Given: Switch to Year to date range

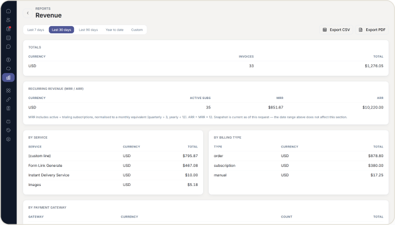Looking at the screenshot, I should [115, 30].
